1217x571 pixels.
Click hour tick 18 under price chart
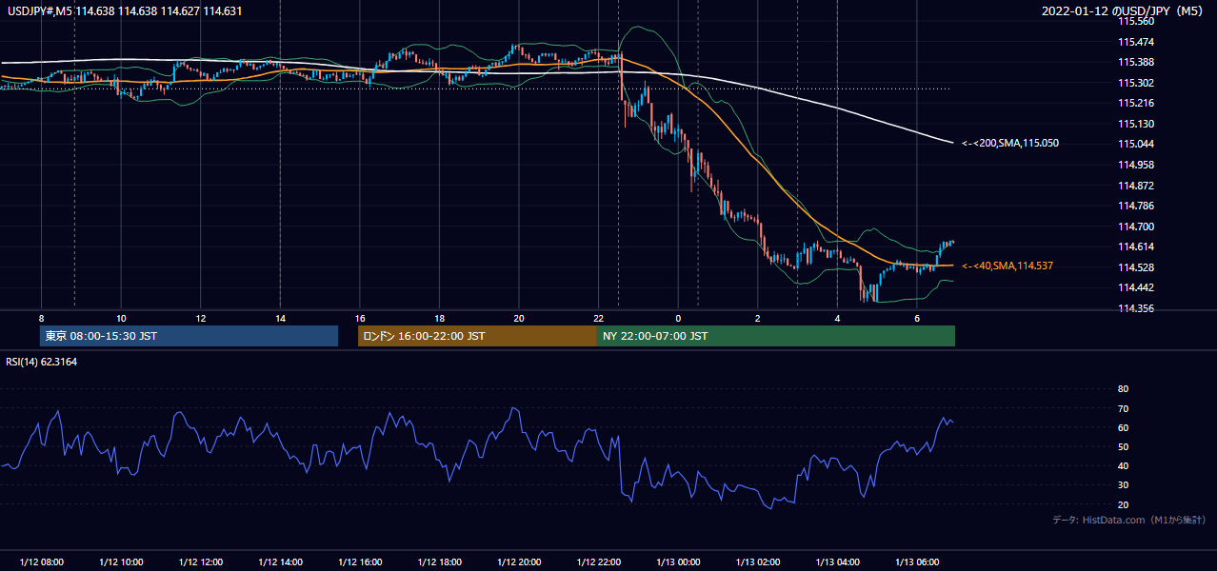click(x=439, y=318)
